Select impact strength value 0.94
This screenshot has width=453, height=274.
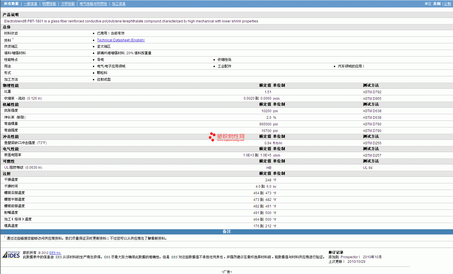click(268, 143)
